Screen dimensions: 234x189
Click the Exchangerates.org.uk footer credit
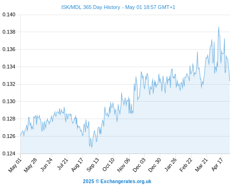click(117, 181)
